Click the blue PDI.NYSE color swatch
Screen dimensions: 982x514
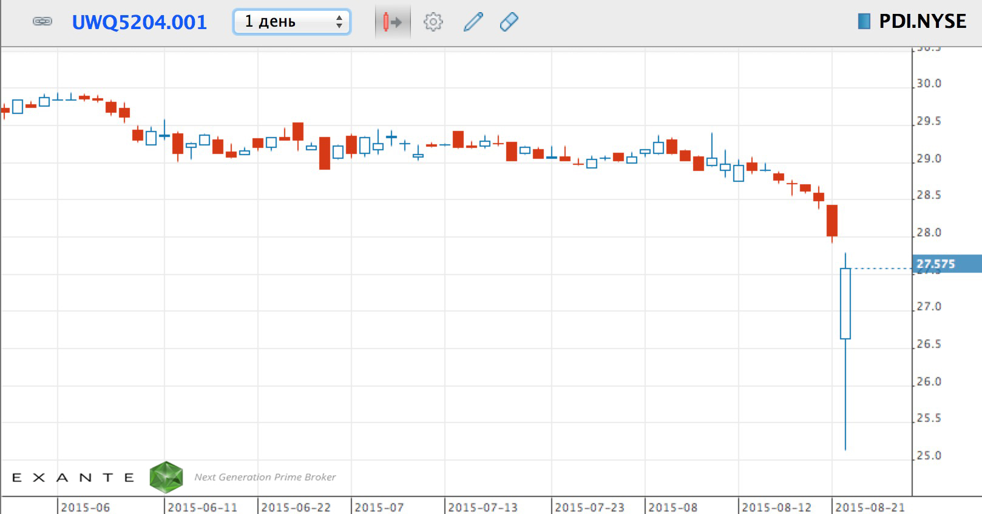[x=864, y=22]
